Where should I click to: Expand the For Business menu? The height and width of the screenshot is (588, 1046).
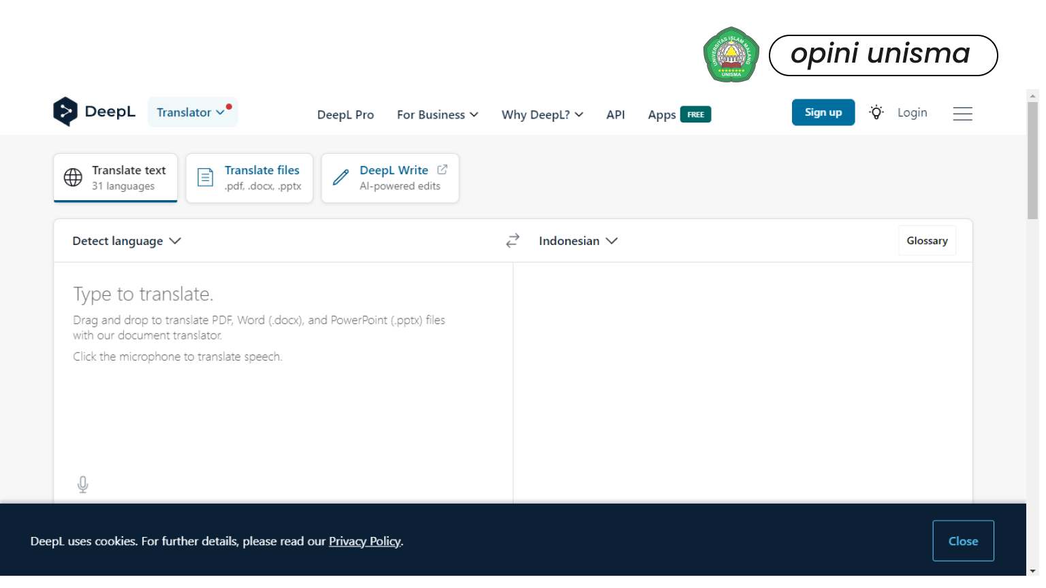437,114
